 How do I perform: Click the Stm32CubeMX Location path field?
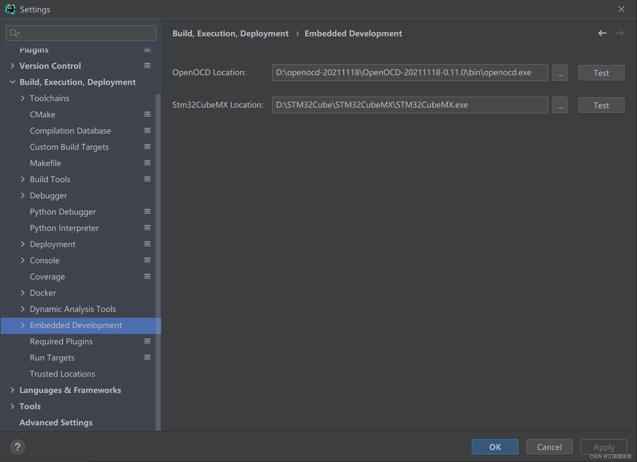tap(410, 105)
